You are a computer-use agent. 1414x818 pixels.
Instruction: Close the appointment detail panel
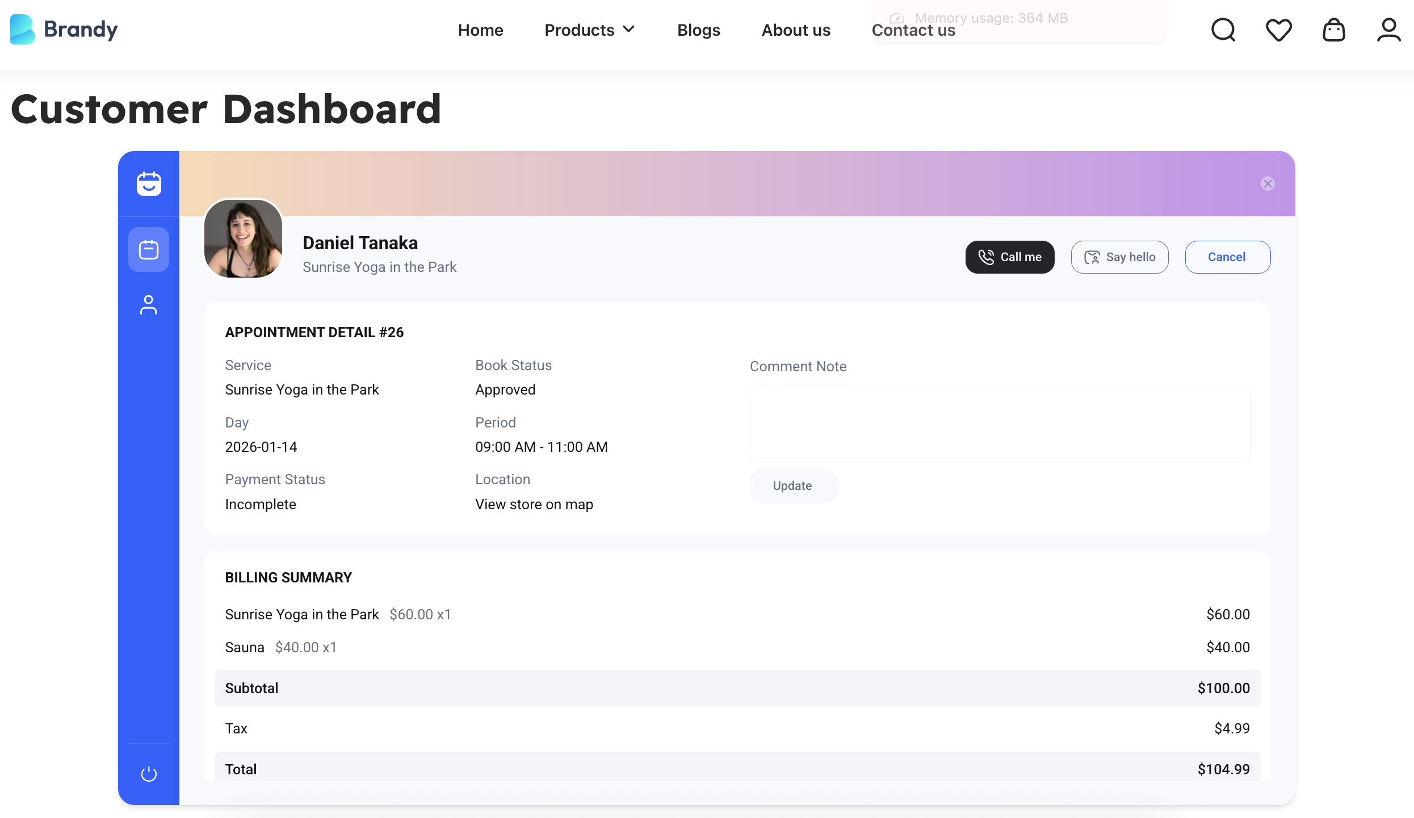point(1268,184)
